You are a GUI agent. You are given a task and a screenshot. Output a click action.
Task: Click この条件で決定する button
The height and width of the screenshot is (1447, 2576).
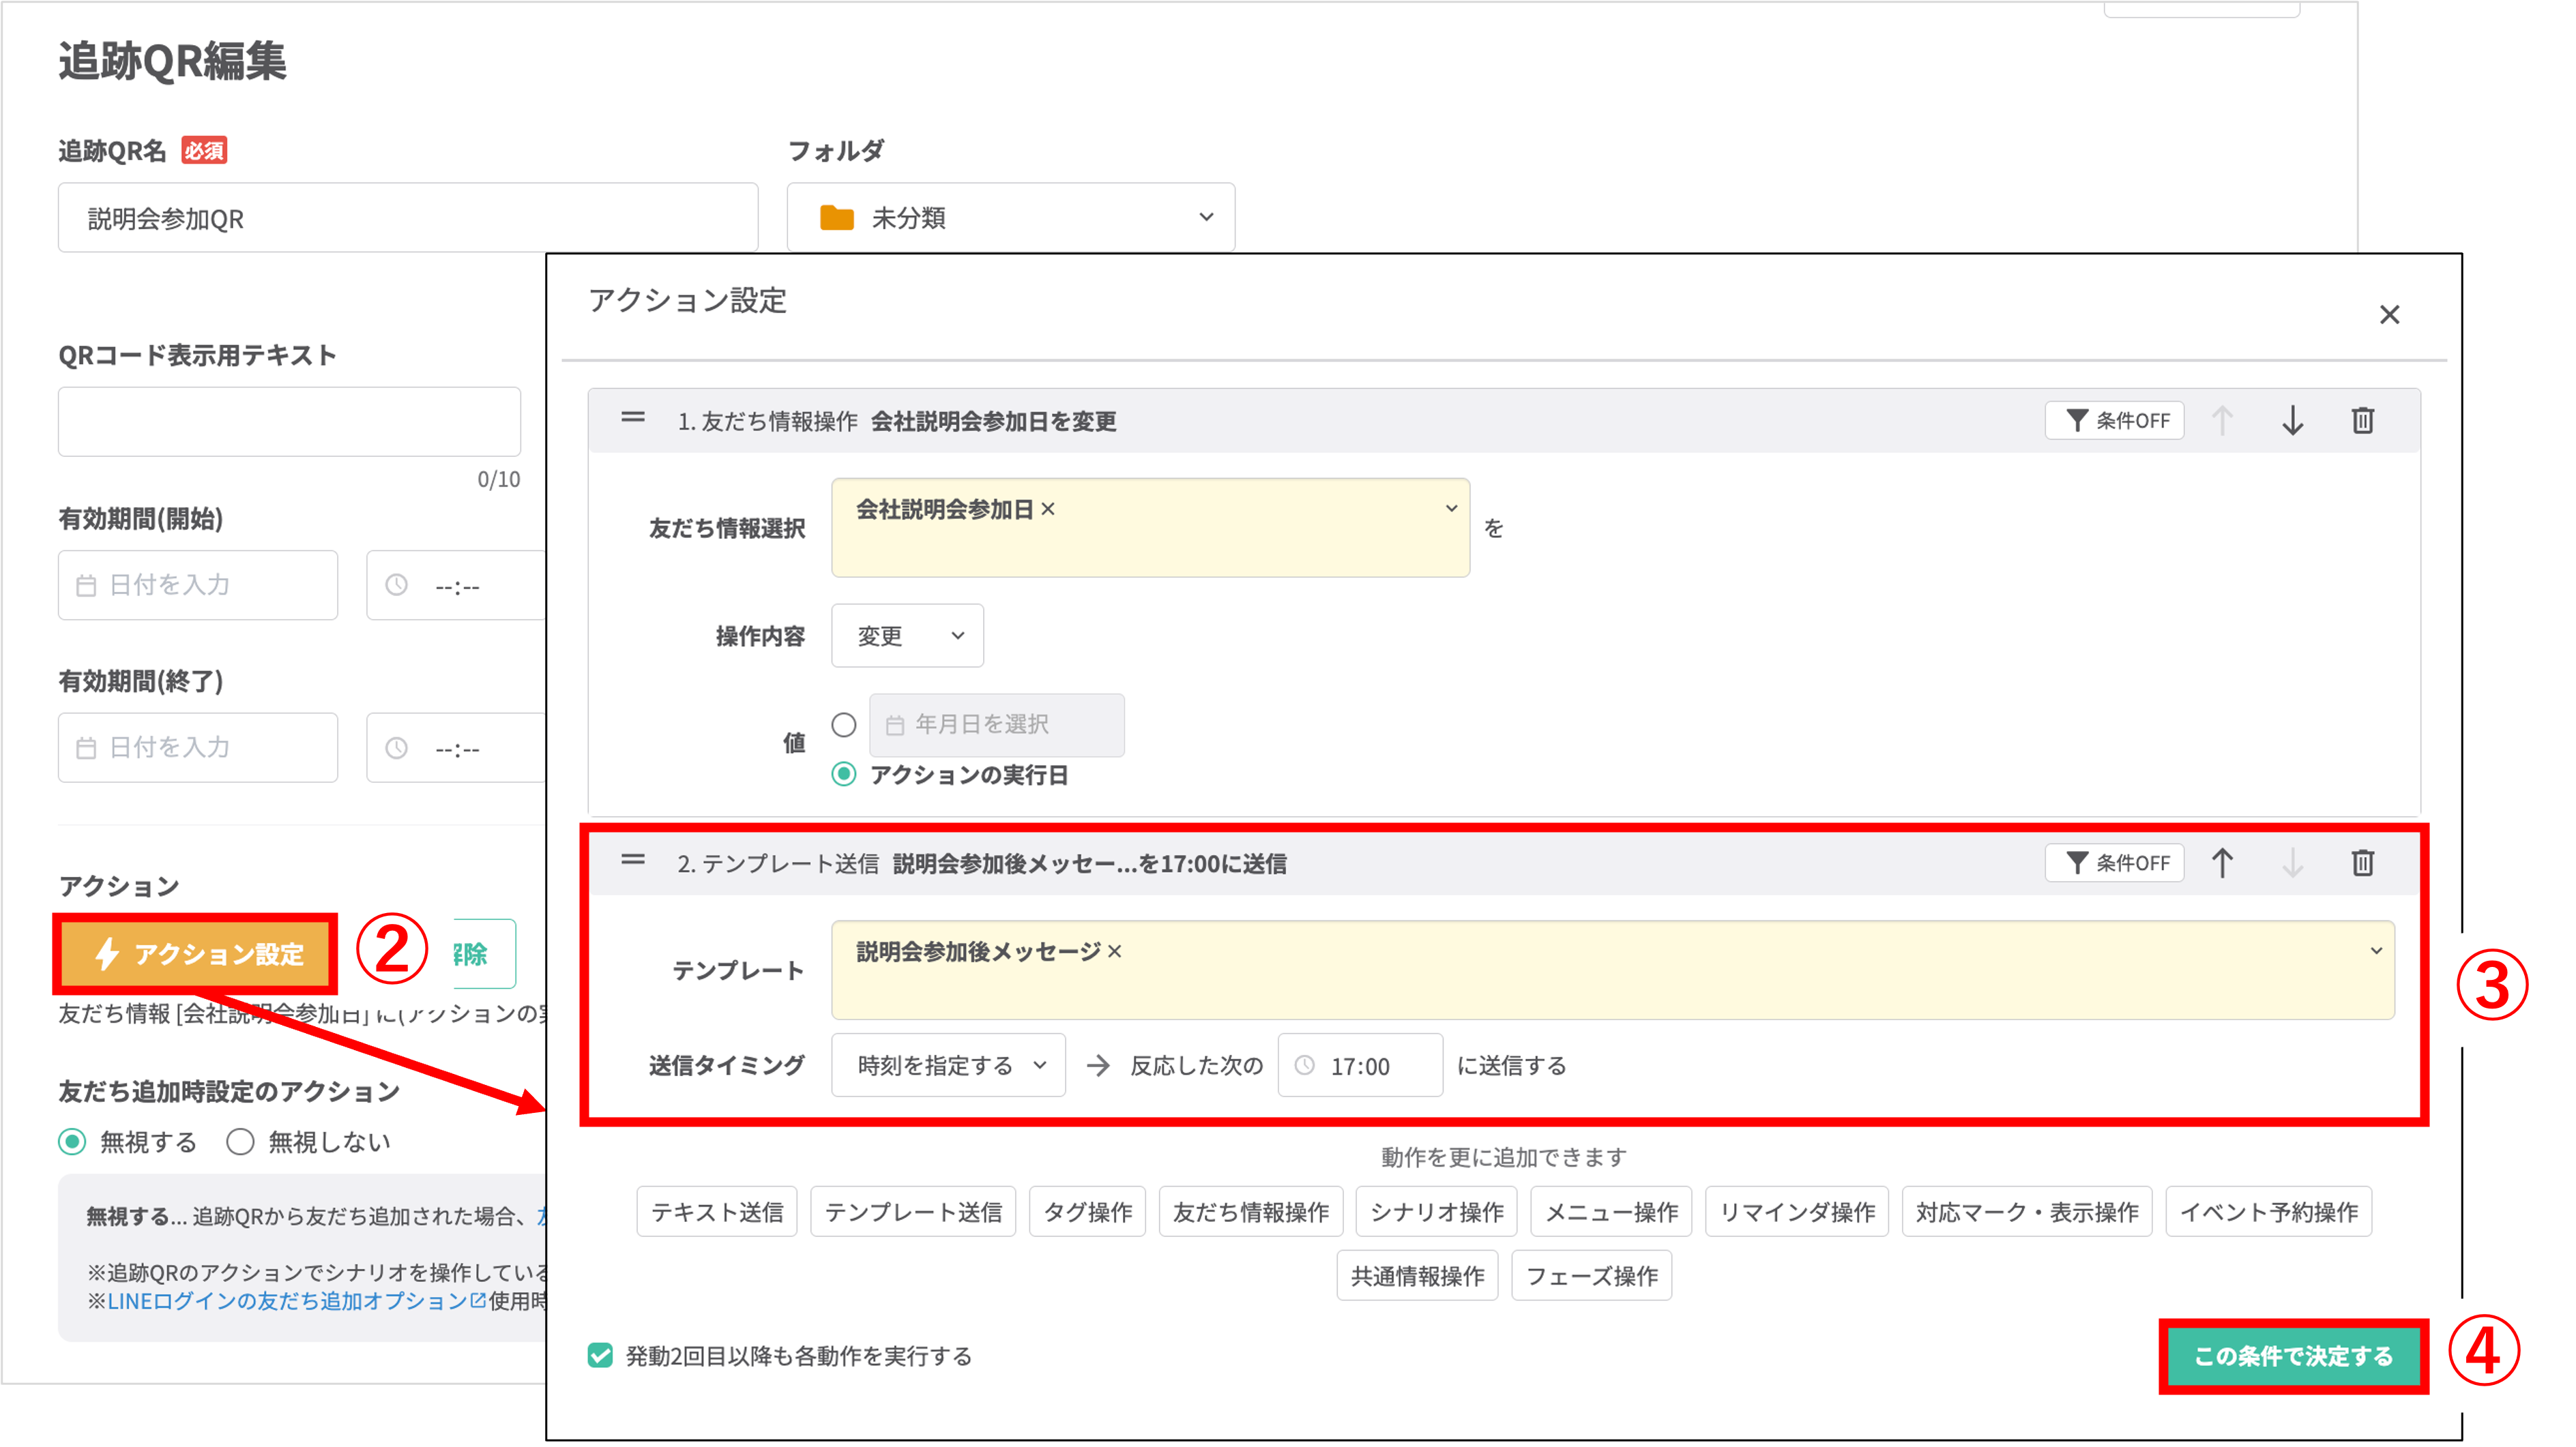click(2293, 1356)
